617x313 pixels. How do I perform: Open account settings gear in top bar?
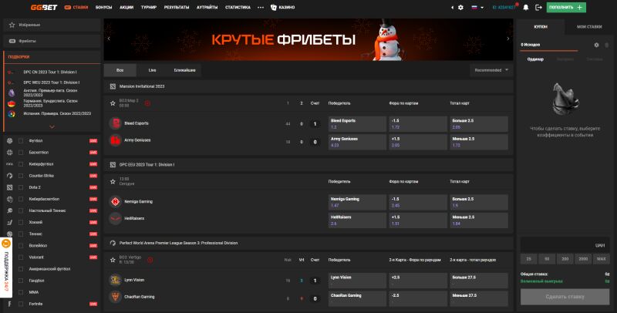[x=460, y=8]
